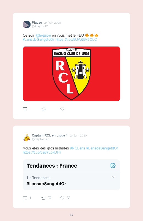The height and width of the screenshot is (221, 143).
Task: Like Captain RCL's tweet with 55 likes
Action: tap(62, 198)
